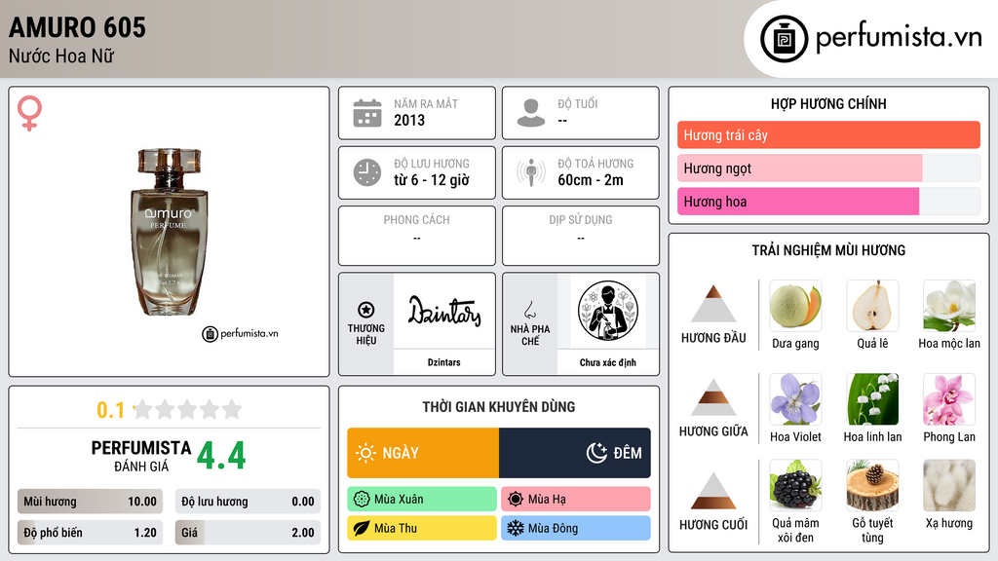Click the Hương ngọt accord bar
The image size is (998, 561).
[x=828, y=168]
